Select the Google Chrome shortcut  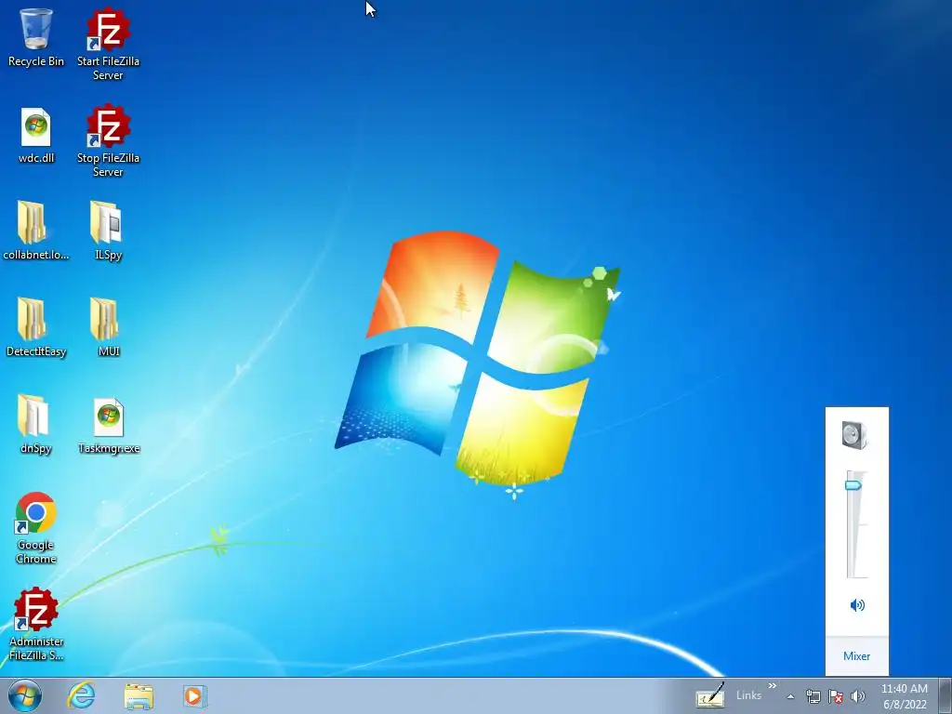click(36, 528)
